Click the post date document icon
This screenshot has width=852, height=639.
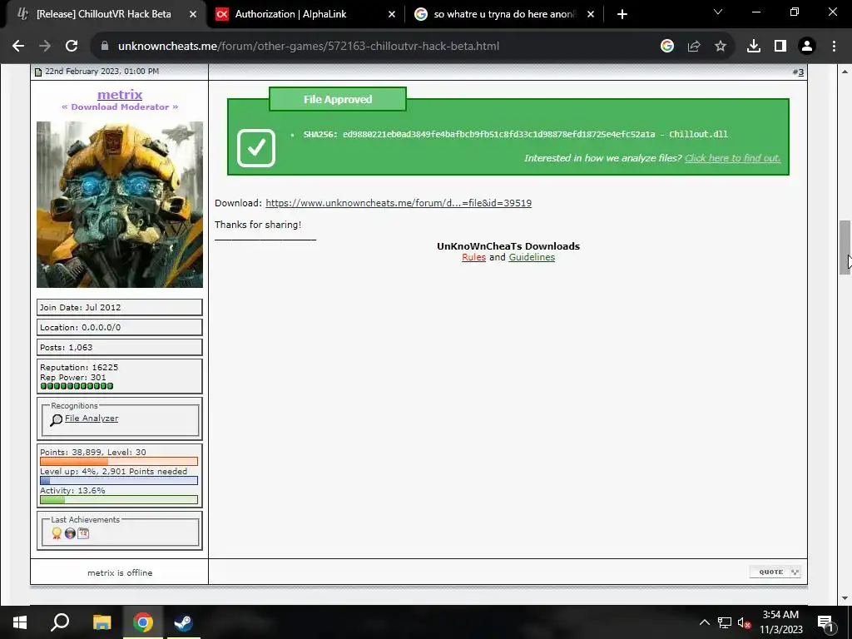tap(38, 72)
